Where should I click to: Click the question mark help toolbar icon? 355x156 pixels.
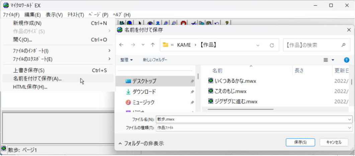pyautogui.click(x=227, y=23)
